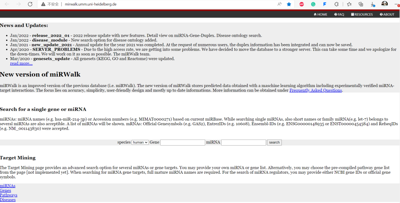Click the bookmark star icon
400x203 pixels.
coord(289,4)
